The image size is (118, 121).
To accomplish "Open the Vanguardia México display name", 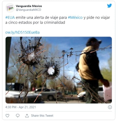I will 29,6.
